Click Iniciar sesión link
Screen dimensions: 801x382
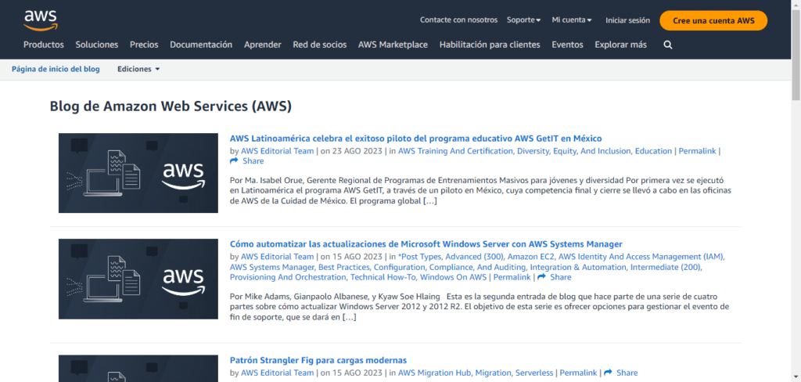628,20
